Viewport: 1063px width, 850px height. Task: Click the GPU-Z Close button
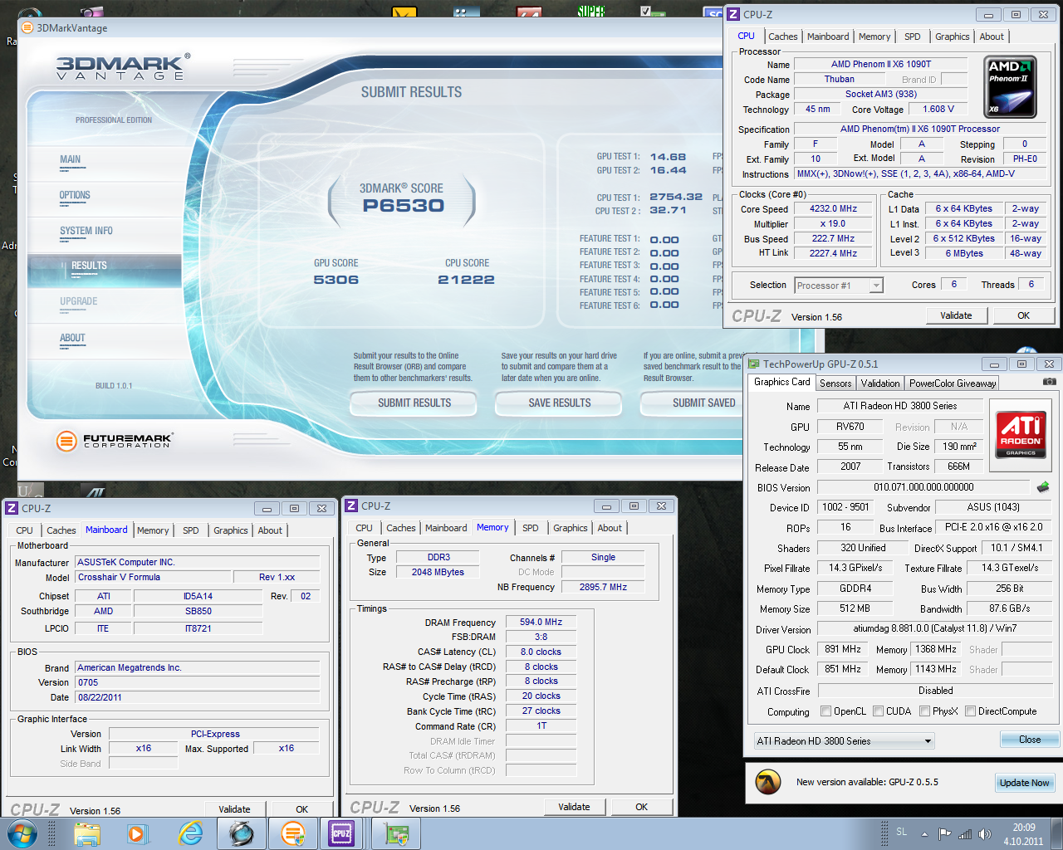[1030, 740]
